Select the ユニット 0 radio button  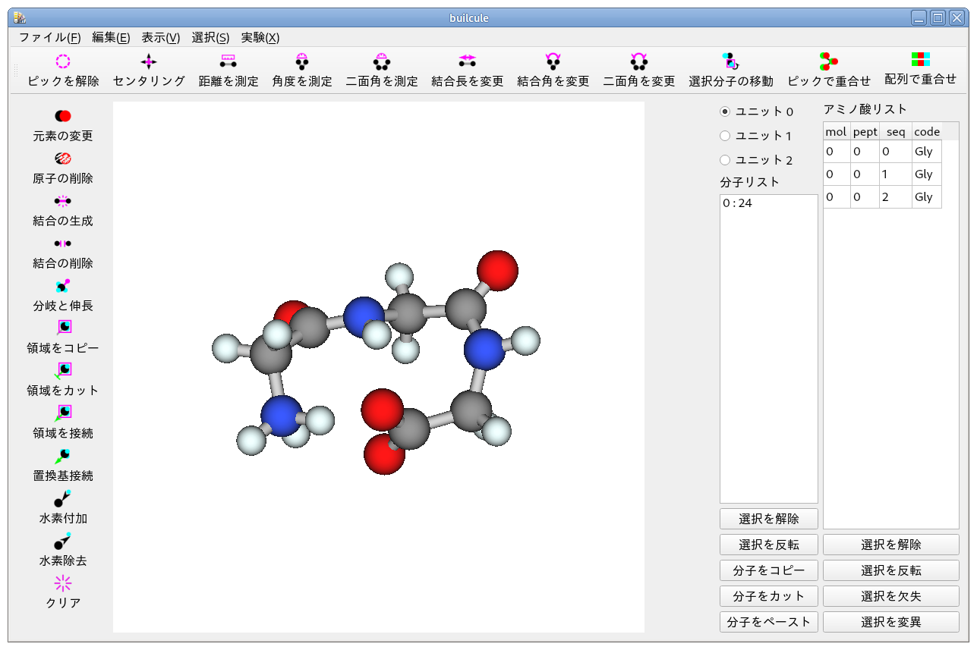click(x=725, y=111)
